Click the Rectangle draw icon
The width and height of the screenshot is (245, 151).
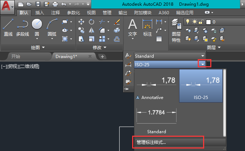(65, 22)
